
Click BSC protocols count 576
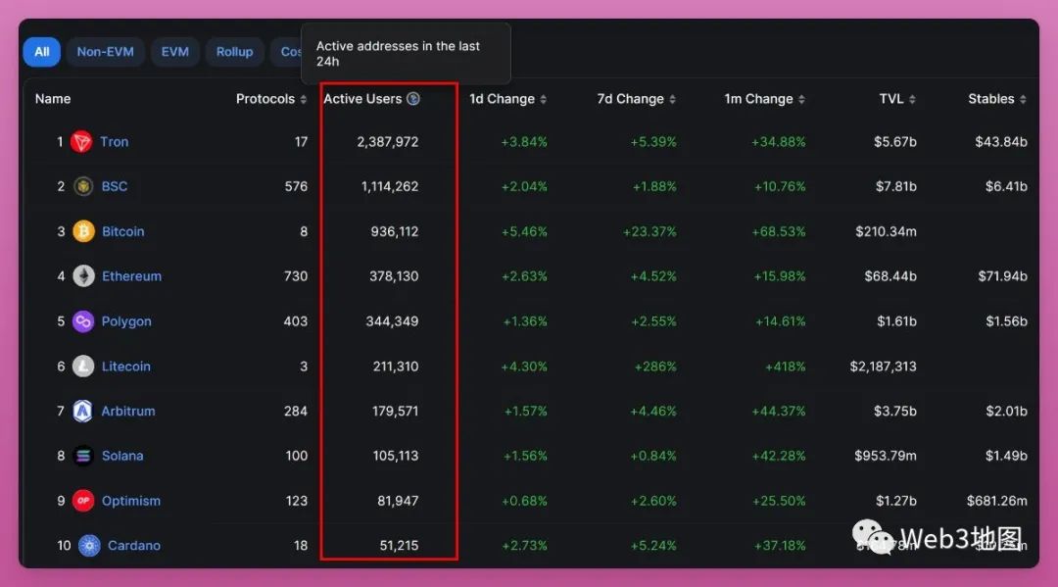point(296,186)
